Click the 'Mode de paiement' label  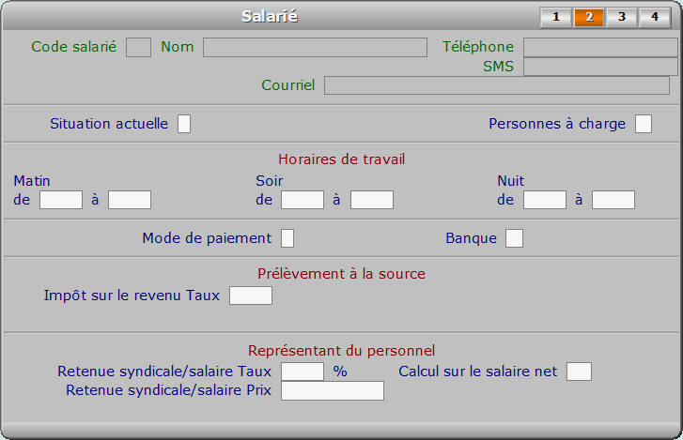[x=207, y=238]
